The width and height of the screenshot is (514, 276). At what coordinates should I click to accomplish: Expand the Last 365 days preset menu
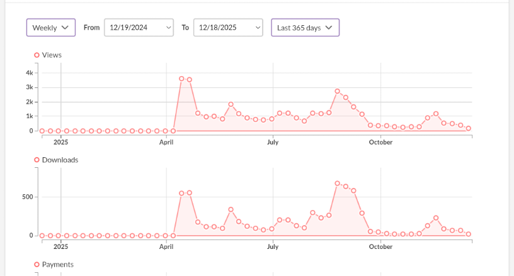tap(305, 28)
